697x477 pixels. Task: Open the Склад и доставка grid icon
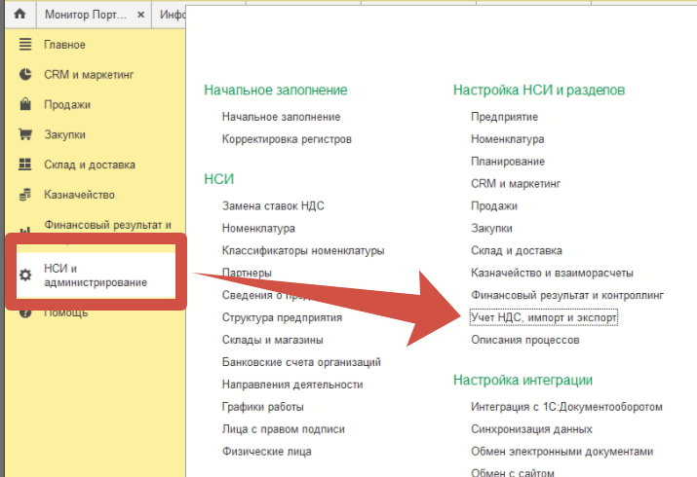(25, 165)
